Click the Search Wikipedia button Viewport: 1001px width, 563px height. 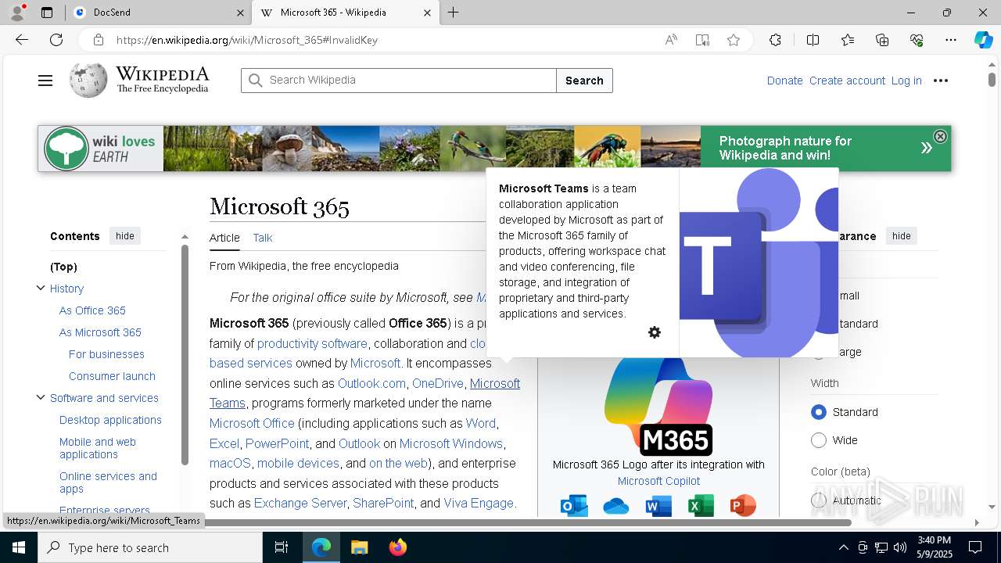[x=584, y=81]
